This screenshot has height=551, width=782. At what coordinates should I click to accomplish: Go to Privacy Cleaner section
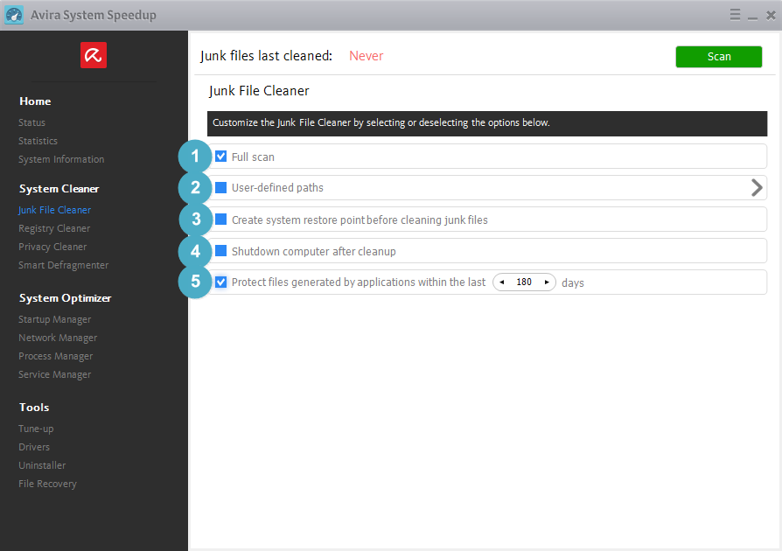click(52, 247)
